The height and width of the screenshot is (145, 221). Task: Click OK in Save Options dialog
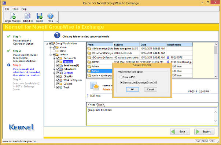tap(132, 89)
